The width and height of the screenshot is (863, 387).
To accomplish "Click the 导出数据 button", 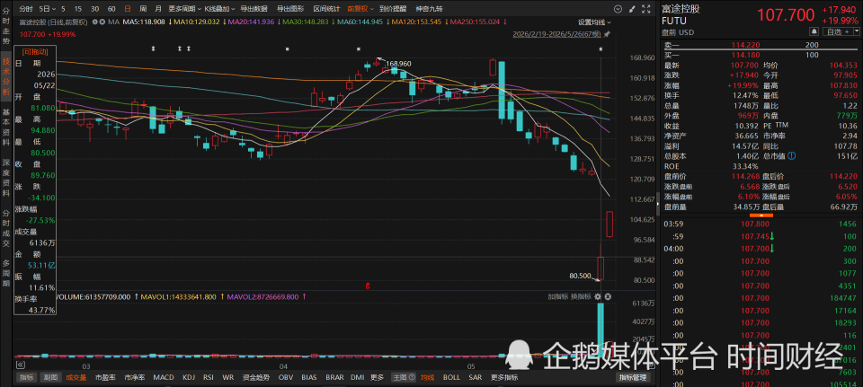I will [254, 9].
